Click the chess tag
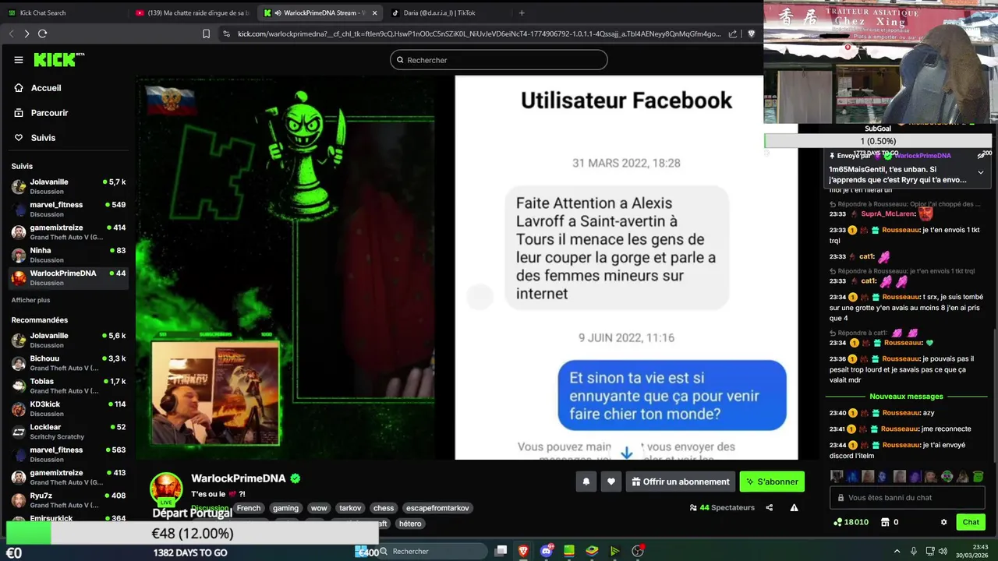998x561 pixels. [x=384, y=508]
